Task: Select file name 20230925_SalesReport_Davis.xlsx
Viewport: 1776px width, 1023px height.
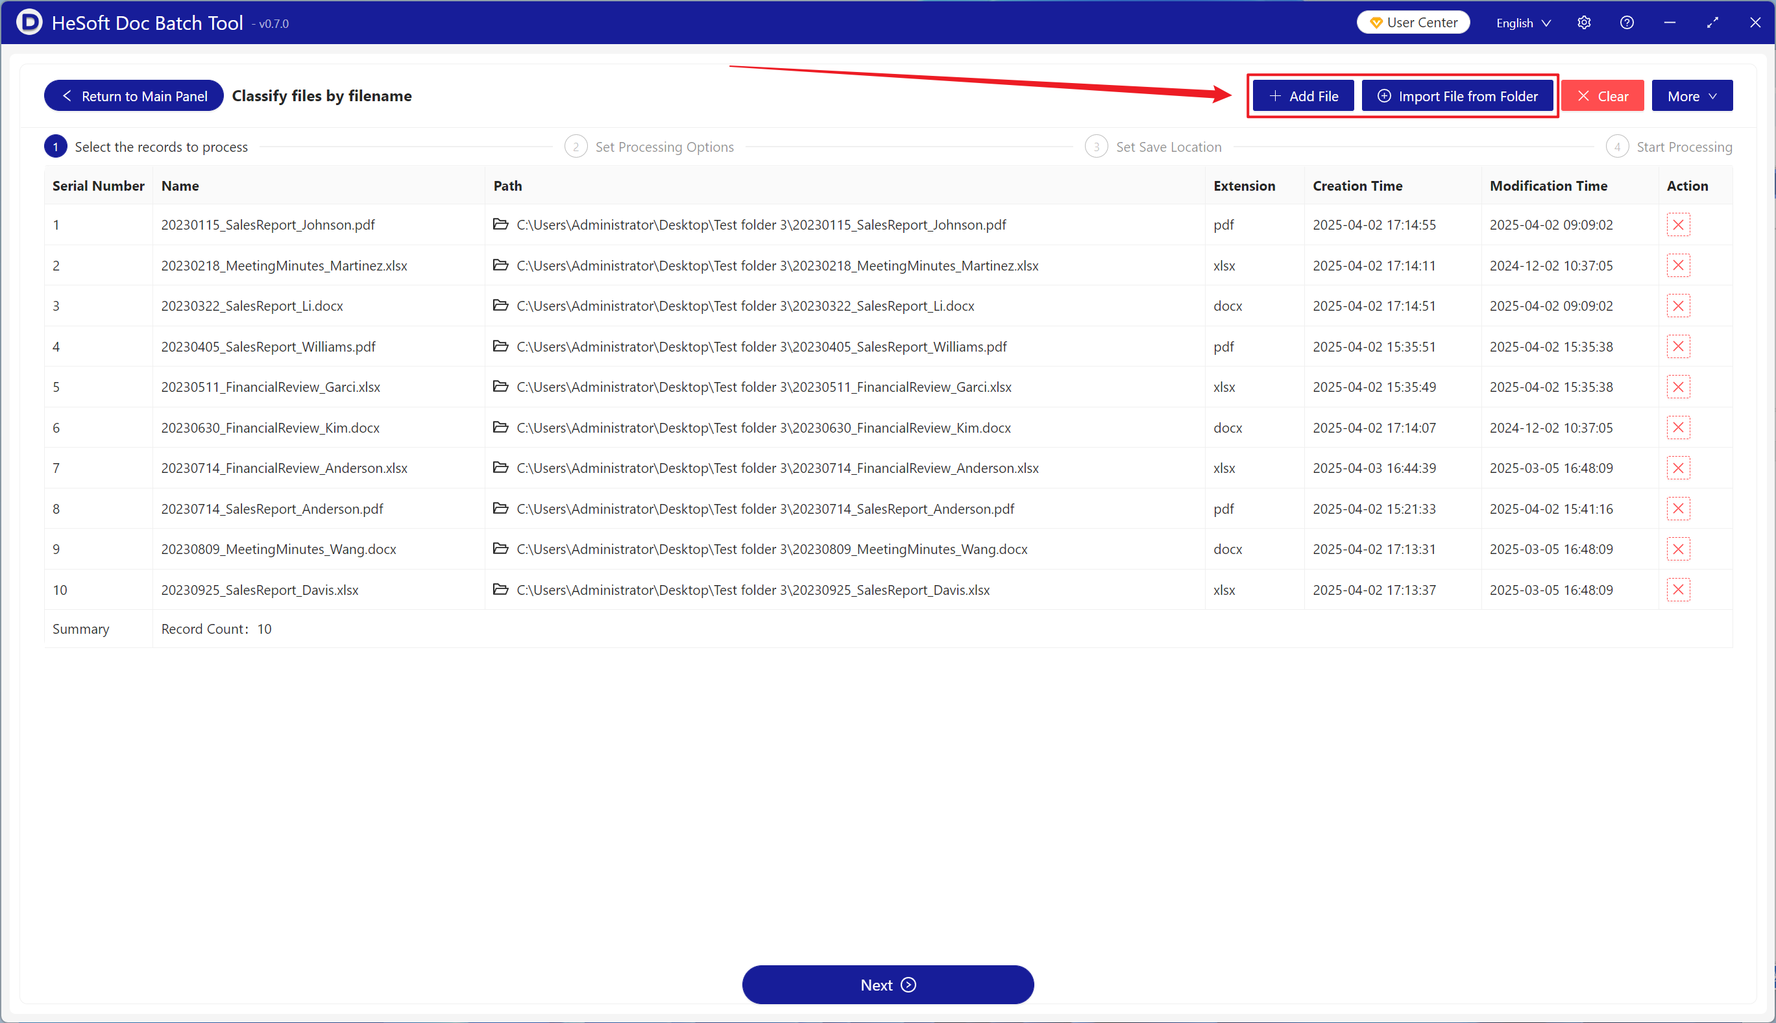Action: 260,590
